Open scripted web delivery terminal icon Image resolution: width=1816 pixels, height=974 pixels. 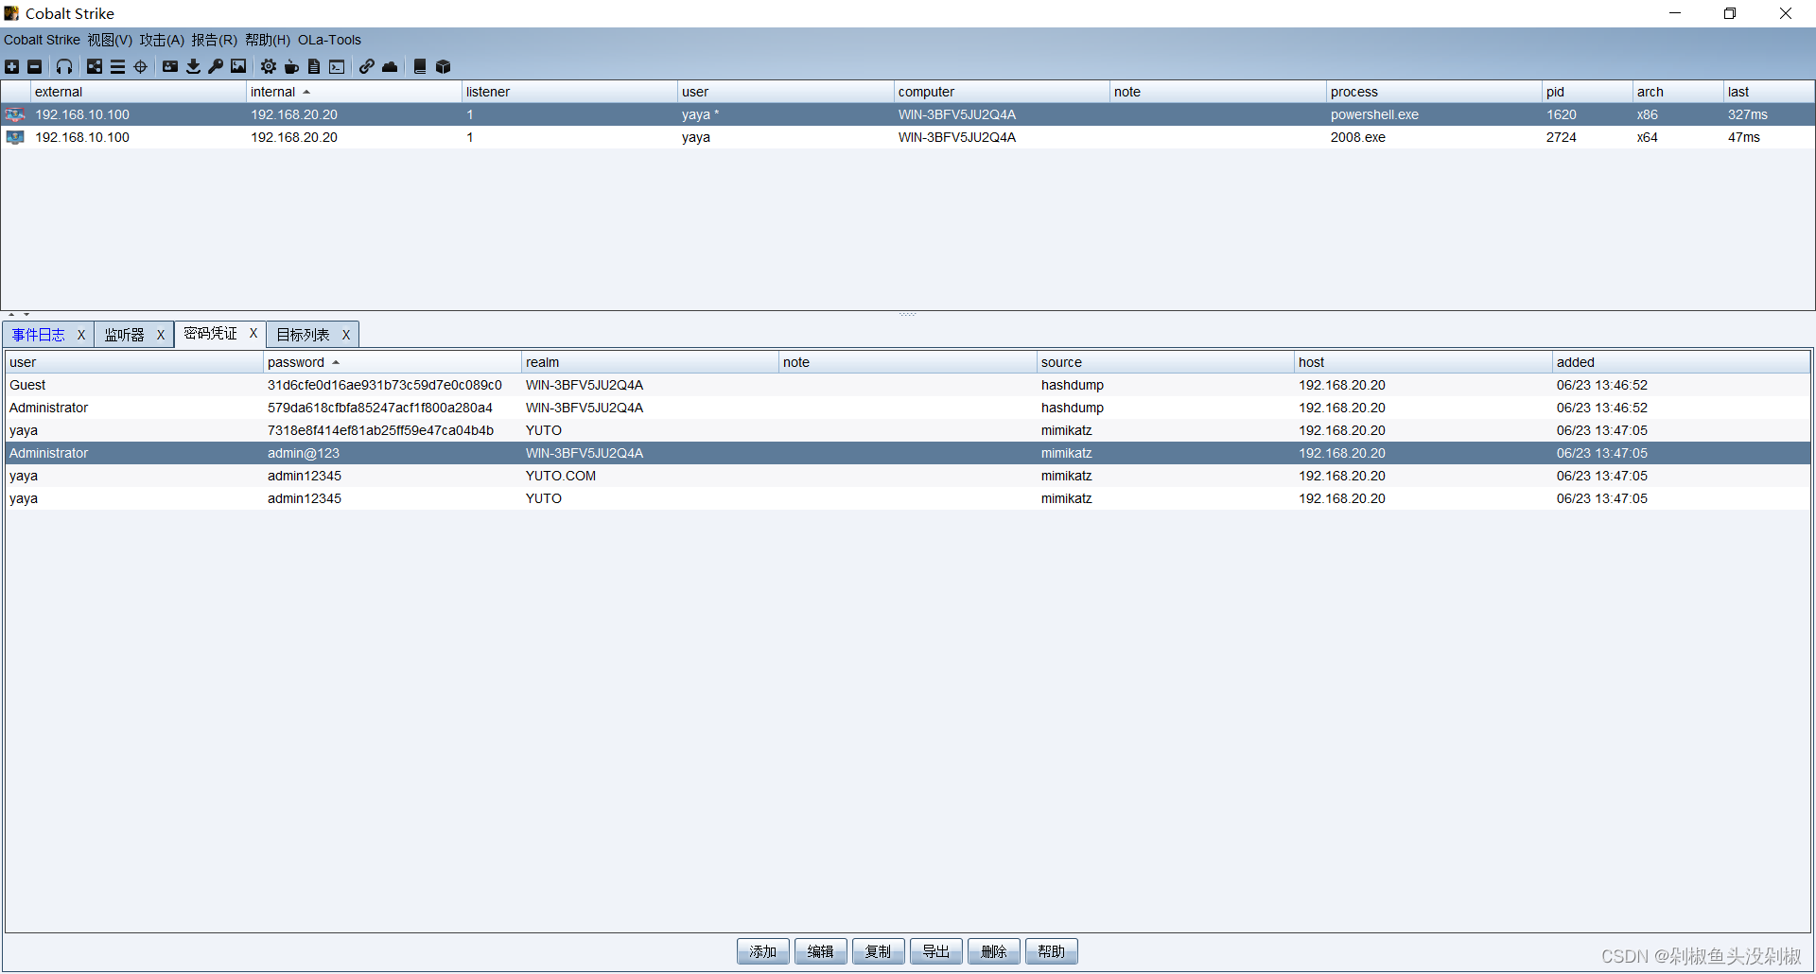[x=337, y=66]
